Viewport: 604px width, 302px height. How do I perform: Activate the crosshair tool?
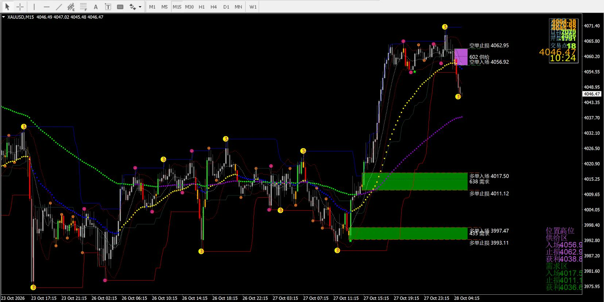coord(20,7)
